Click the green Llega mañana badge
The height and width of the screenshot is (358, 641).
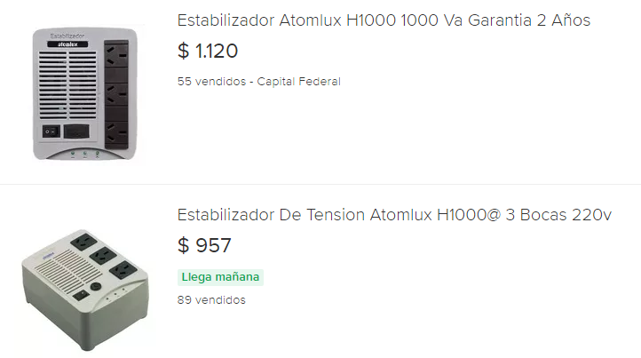pos(220,277)
